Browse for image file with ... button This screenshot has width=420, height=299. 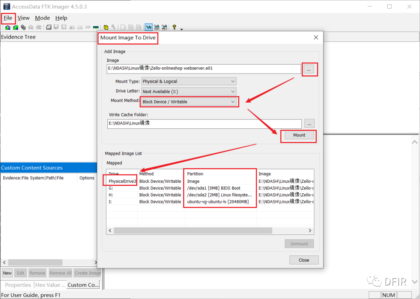coord(308,69)
